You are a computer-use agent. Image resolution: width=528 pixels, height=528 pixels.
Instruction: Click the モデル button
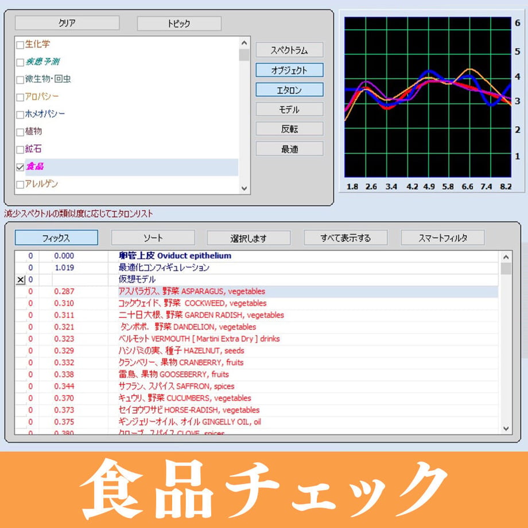click(x=289, y=110)
